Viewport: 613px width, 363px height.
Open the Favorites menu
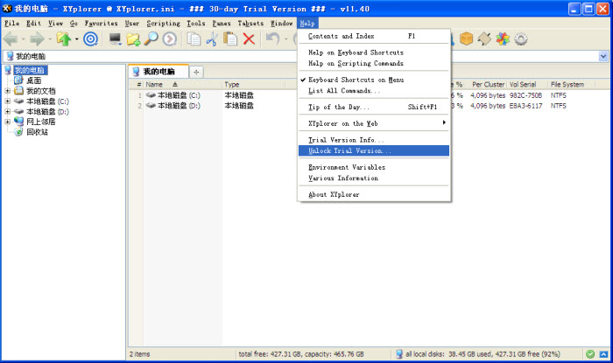(x=101, y=24)
